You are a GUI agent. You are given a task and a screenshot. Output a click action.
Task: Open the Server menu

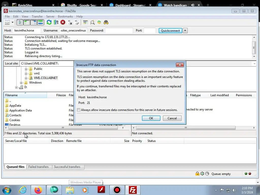(50, 17)
